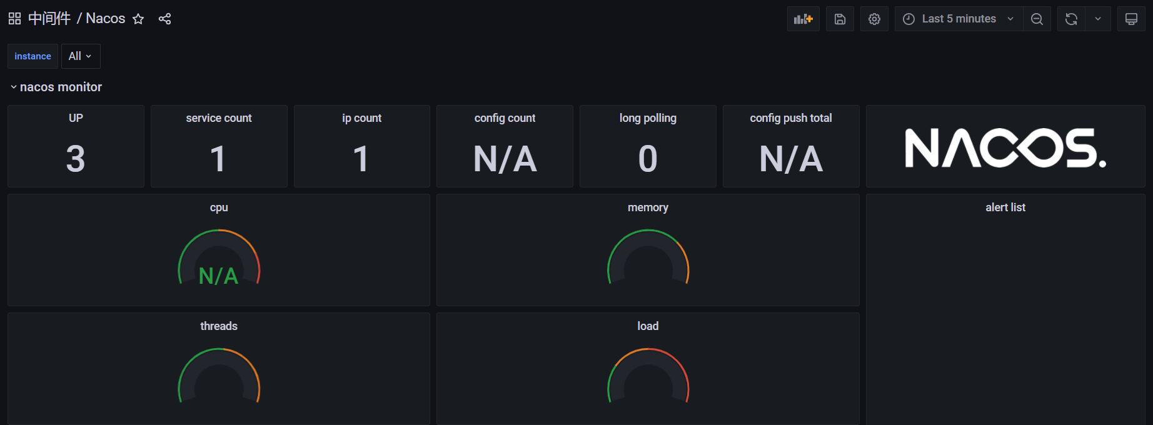Screen dimensions: 1153x425
Task: Cycle view mode monitor icon
Action: [x=1131, y=19]
